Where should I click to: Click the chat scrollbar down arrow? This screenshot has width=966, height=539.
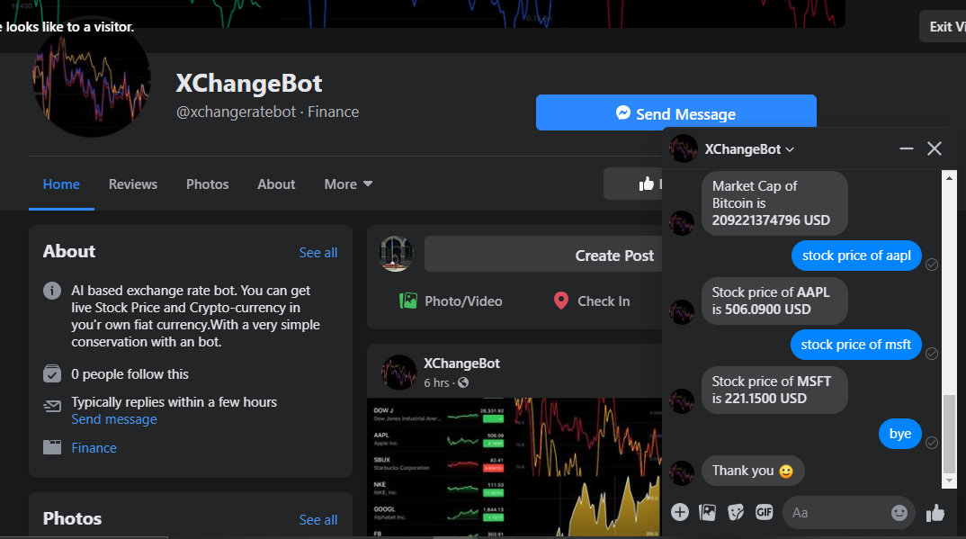tap(950, 481)
